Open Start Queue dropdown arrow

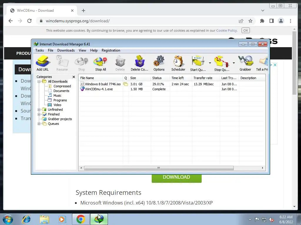click(210, 63)
